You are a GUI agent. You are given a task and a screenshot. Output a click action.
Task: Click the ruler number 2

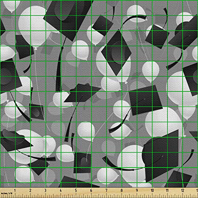tap(30, 190)
